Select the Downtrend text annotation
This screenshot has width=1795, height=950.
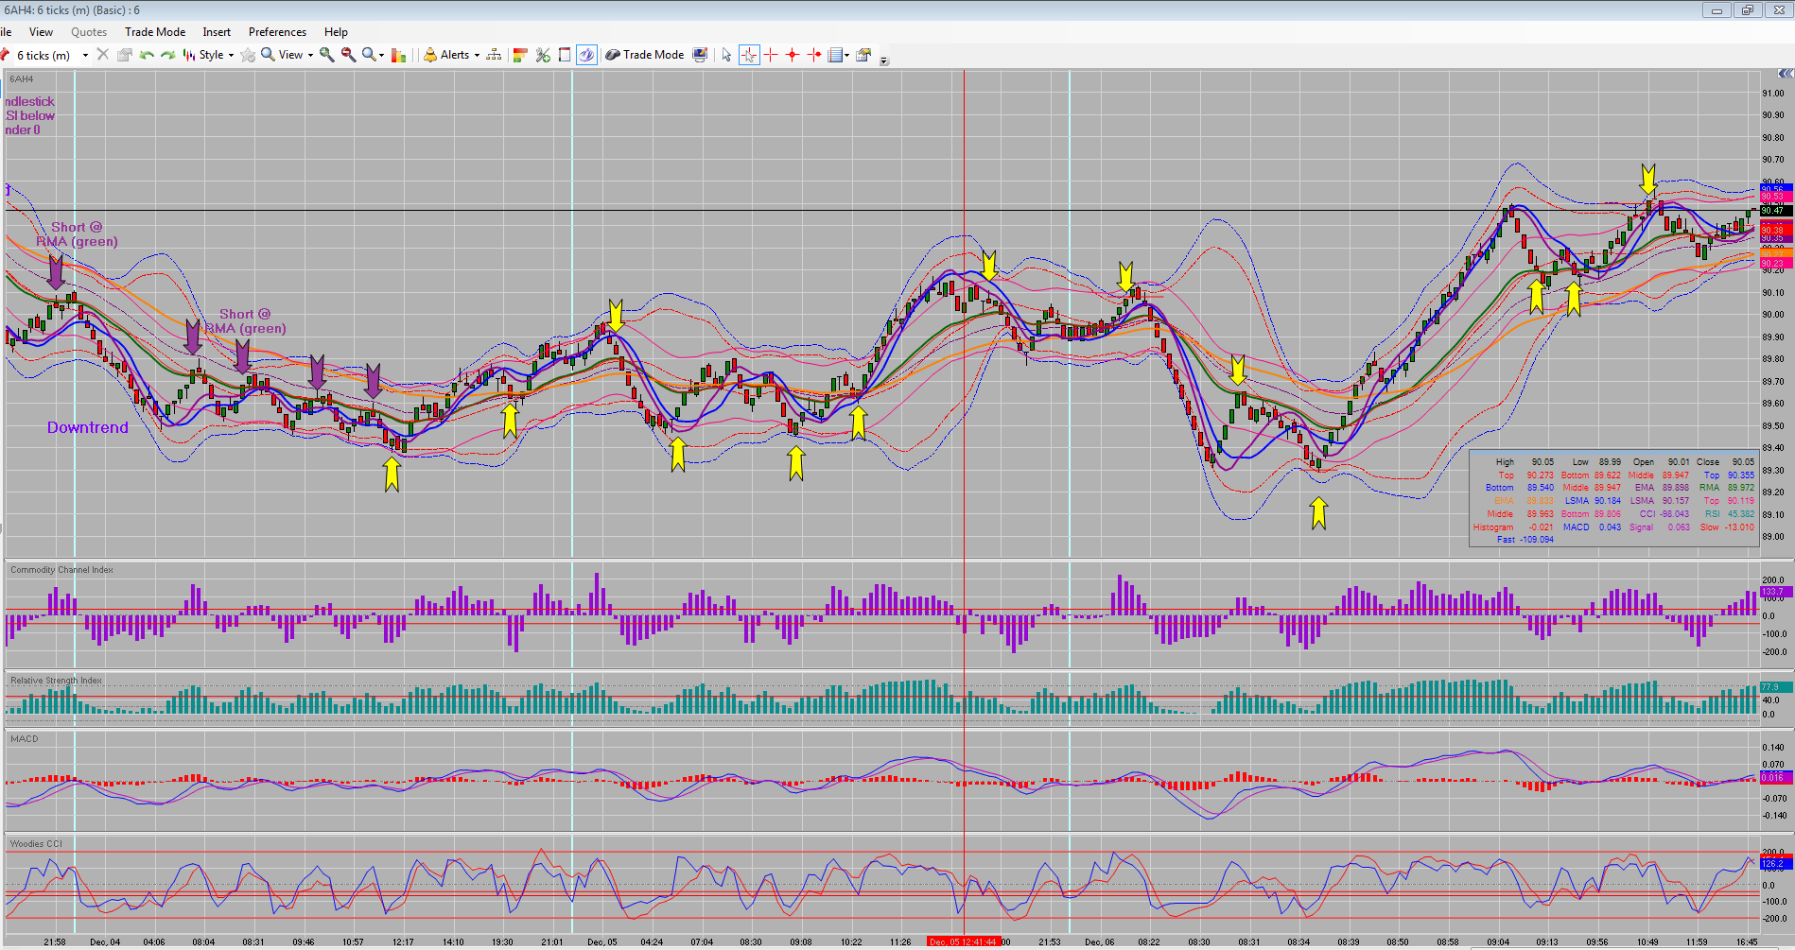(x=88, y=427)
